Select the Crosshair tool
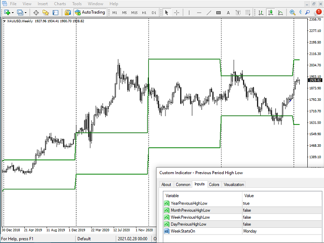 point(177,13)
